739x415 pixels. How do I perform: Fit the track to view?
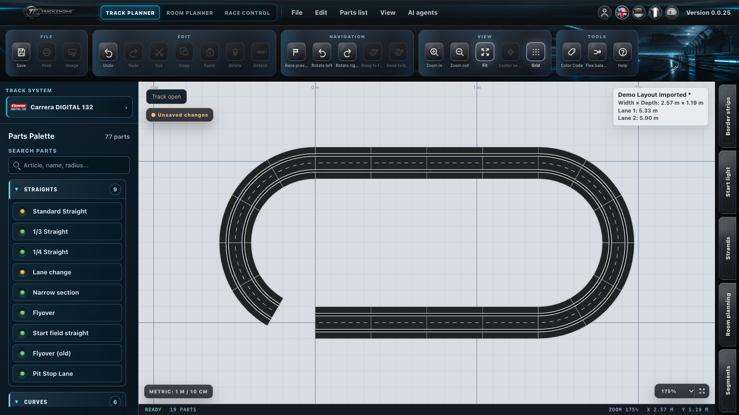tap(485, 52)
